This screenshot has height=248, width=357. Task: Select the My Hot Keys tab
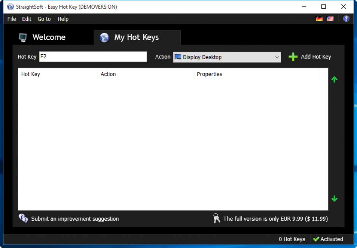(137, 38)
